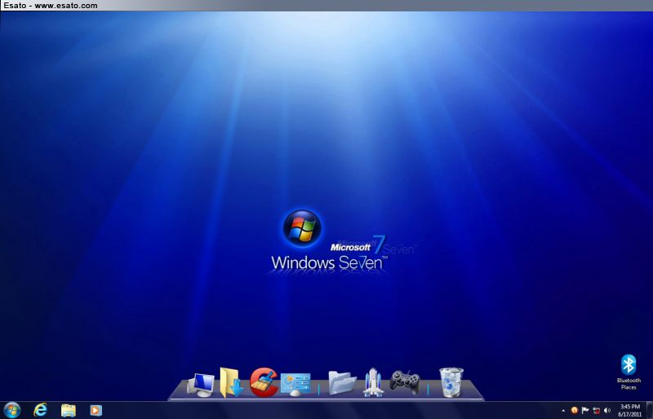The image size is (653, 419).
Task: Open the blue folder in dock
Action: [x=342, y=383]
